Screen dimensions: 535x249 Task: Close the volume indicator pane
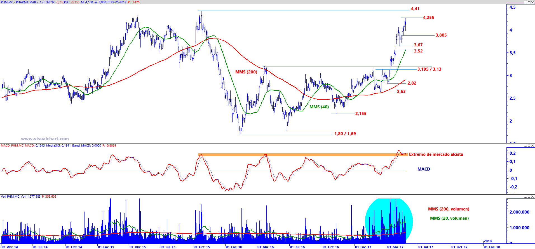[x=532, y=197]
